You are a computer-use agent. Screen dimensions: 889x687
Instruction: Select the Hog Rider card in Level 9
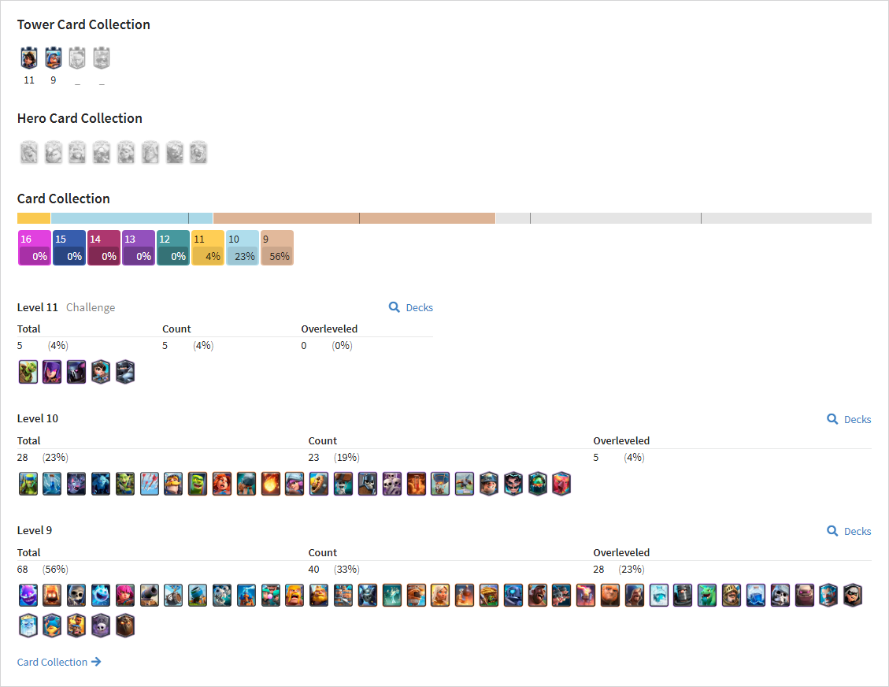pos(538,595)
